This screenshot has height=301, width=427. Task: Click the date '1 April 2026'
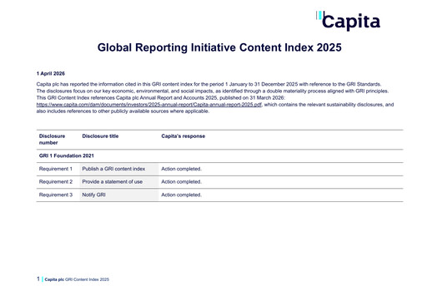51,73
